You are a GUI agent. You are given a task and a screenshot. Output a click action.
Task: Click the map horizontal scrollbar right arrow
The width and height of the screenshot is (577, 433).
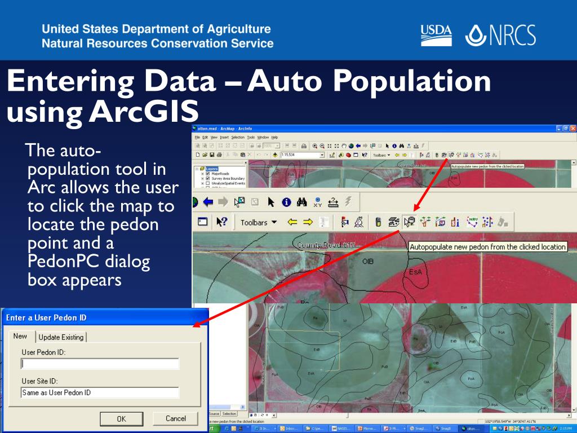tap(570, 415)
